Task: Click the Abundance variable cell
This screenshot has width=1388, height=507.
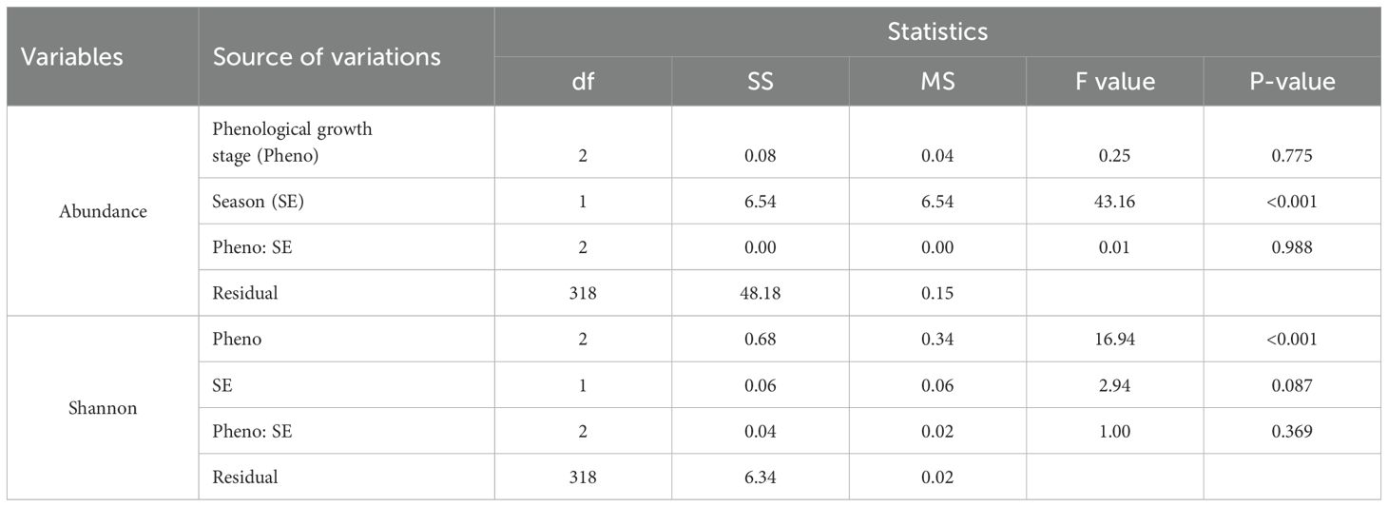Action: point(103,211)
